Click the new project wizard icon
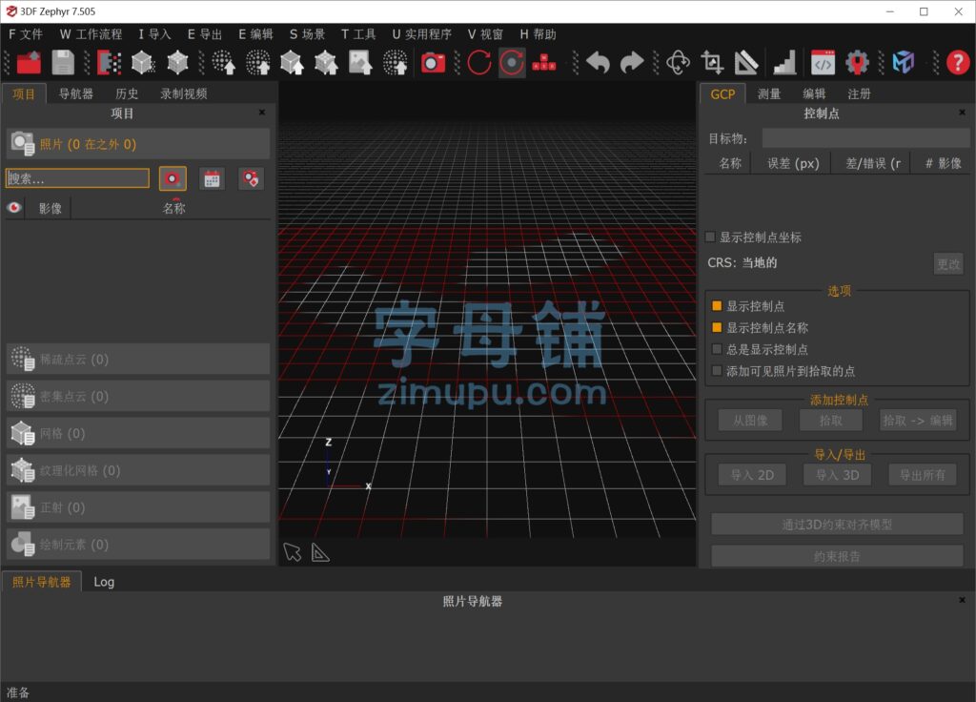The height and width of the screenshot is (702, 976). [110, 62]
